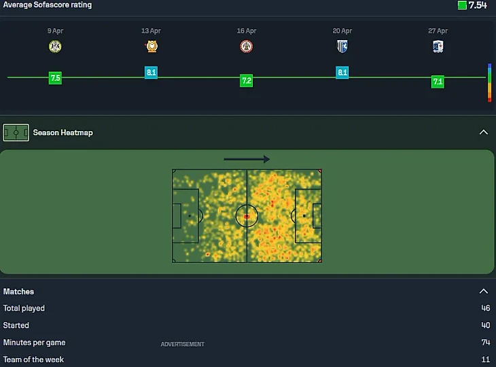Collapse the Matches section chevron

click(x=483, y=292)
